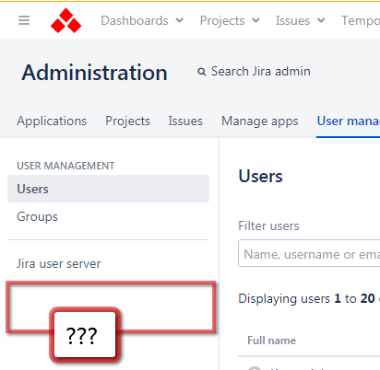
Task: Switch to the Projects admin tab
Action: point(127,121)
